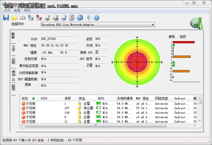This screenshot has width=212, height=145.
Task: Open the 配置 menu
Action: 17,11
